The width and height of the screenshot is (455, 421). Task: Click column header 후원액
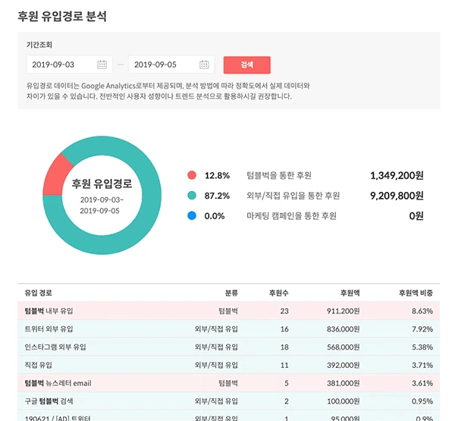[x=350, y=293]
